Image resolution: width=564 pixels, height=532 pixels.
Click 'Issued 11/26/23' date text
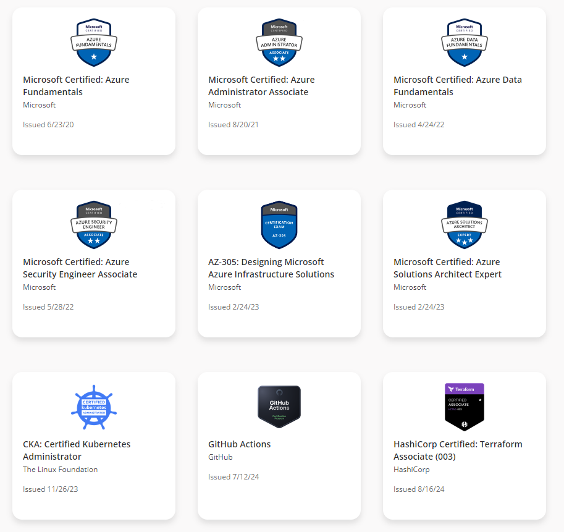(x=51, y=489)
